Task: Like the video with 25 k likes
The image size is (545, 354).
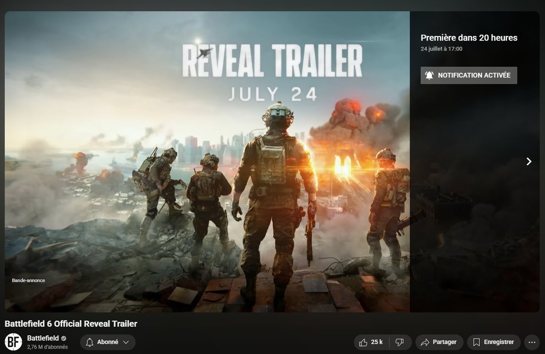Action: pyautogui.click(x=372, y=342)
